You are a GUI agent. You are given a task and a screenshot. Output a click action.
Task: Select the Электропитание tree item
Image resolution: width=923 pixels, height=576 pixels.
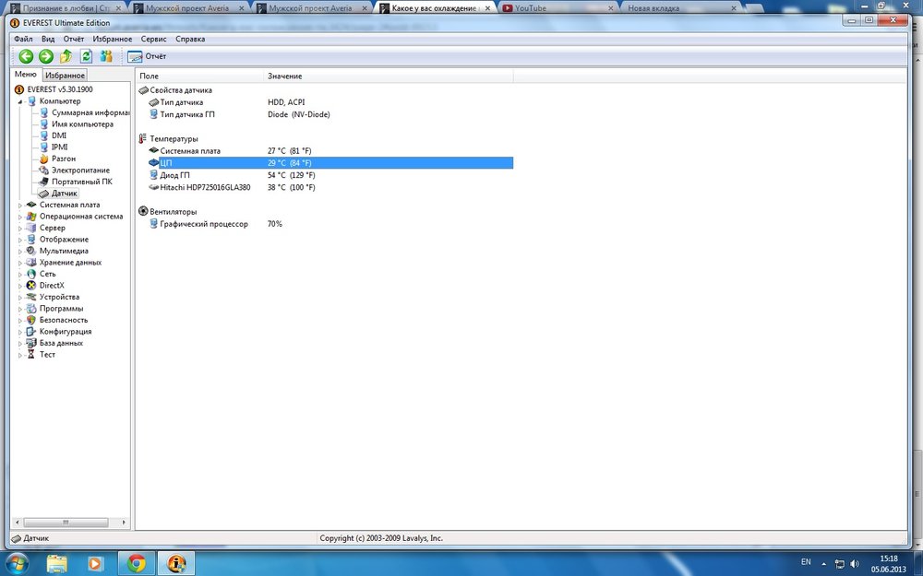80,170
